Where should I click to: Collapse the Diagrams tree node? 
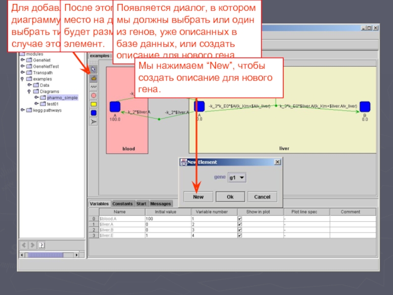[x=29, y=91]
